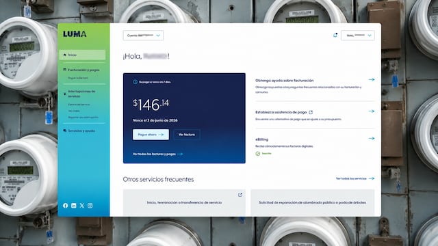The width and height of the screenshot is (438, 246).
Task: Open Servicios y ayuda in sidebar
Action: [81, 131]
